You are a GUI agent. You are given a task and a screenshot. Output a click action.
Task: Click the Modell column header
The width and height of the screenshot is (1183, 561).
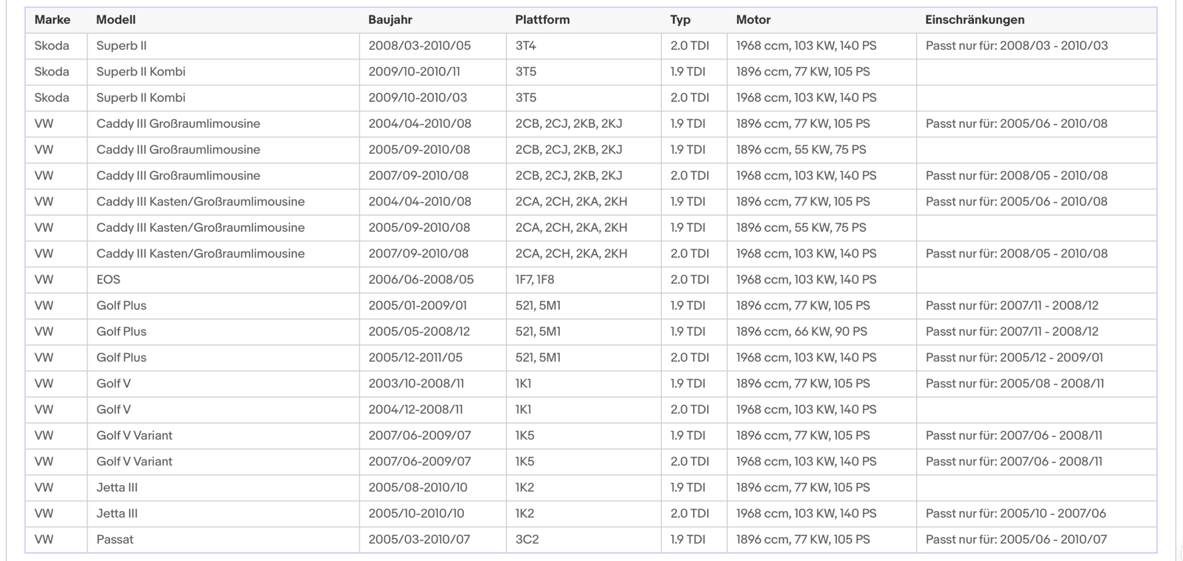point(116,20)
